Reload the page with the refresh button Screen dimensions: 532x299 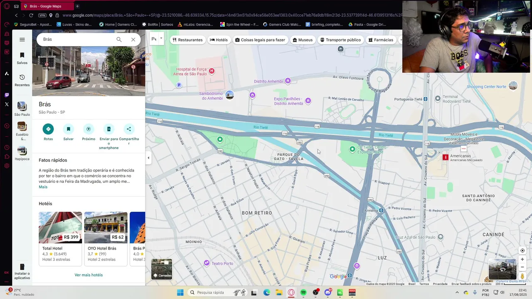click(x=31, y=15)
